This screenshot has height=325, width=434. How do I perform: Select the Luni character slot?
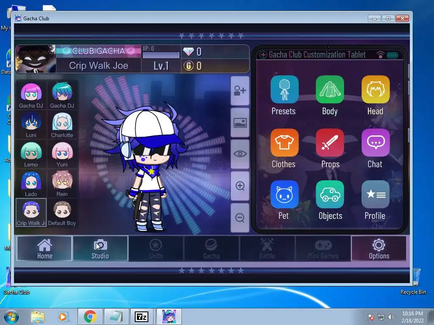31,125
